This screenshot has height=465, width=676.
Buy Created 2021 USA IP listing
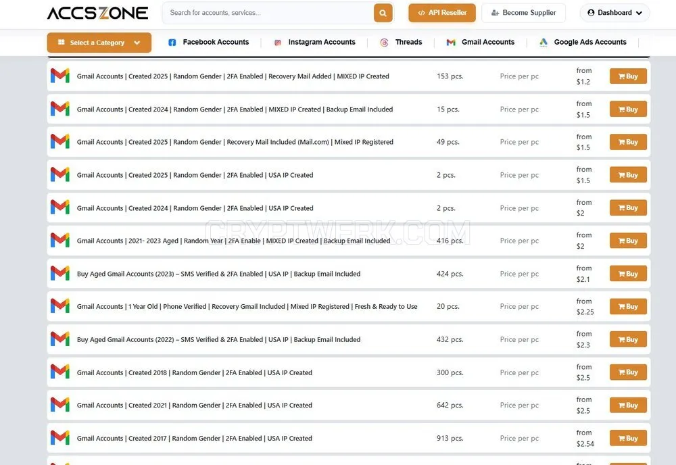click(x=628, y=405)
